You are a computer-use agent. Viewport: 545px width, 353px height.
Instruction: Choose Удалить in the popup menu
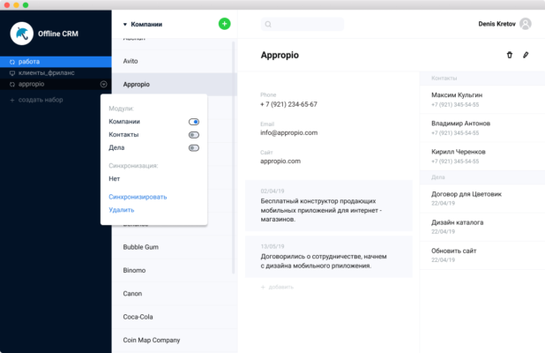(x=122, y=210)
